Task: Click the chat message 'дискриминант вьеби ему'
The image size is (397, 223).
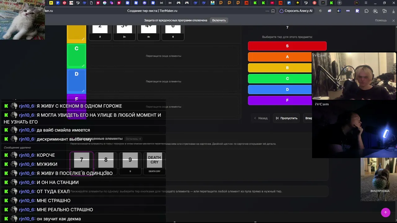Action: 64,139
